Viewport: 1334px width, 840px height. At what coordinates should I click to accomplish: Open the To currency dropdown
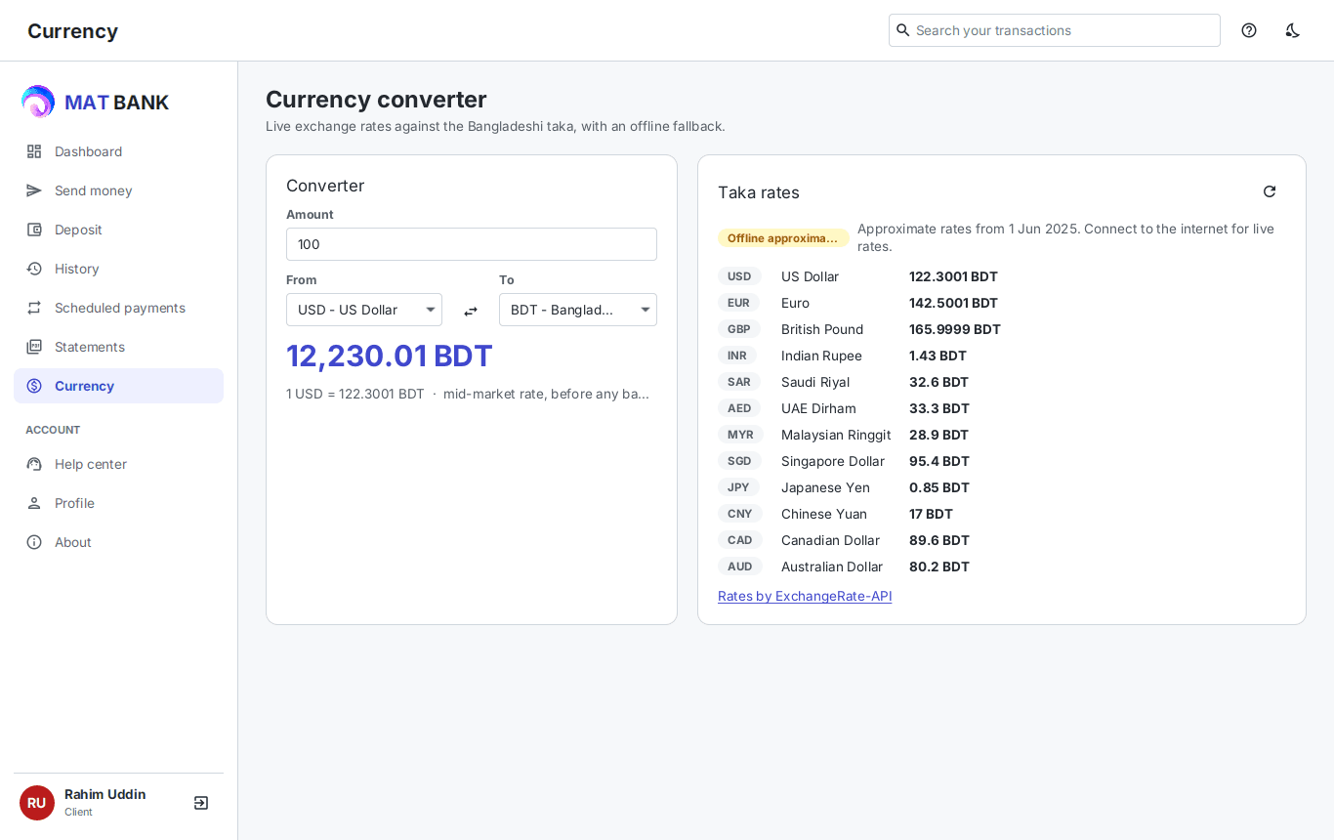(578, 310)
